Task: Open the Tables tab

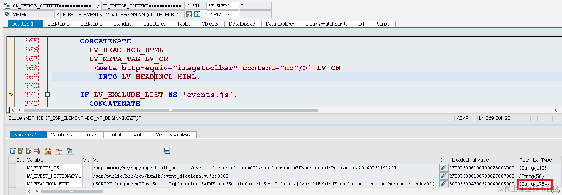Action: tap(184, 24)
